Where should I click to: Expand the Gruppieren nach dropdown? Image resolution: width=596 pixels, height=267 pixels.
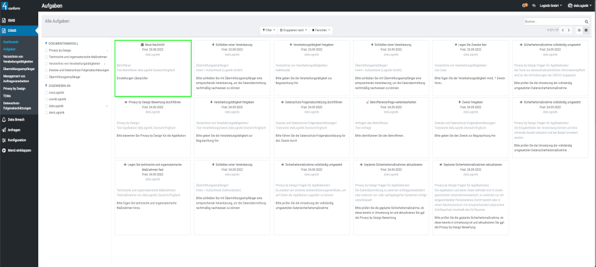293,30
